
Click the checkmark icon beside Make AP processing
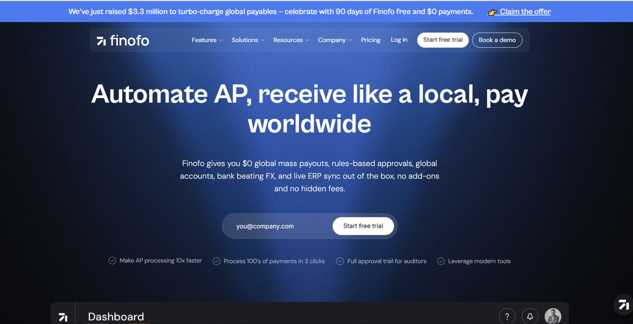(x=112, y=260)
